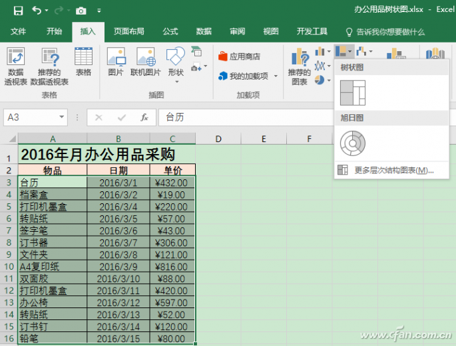Click the 告诉我你想要做什么 search box
The height and width of the screenshot is (346, 456).
coord(385,32)
